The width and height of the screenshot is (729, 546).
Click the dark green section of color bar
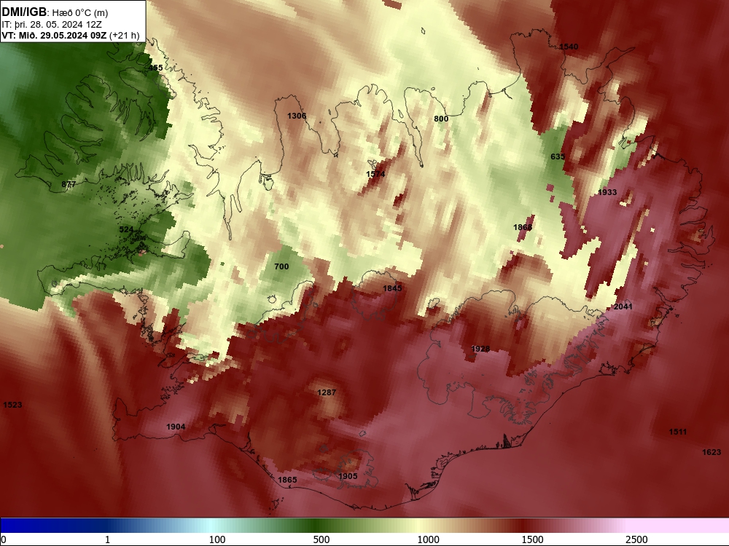[316, 526]
